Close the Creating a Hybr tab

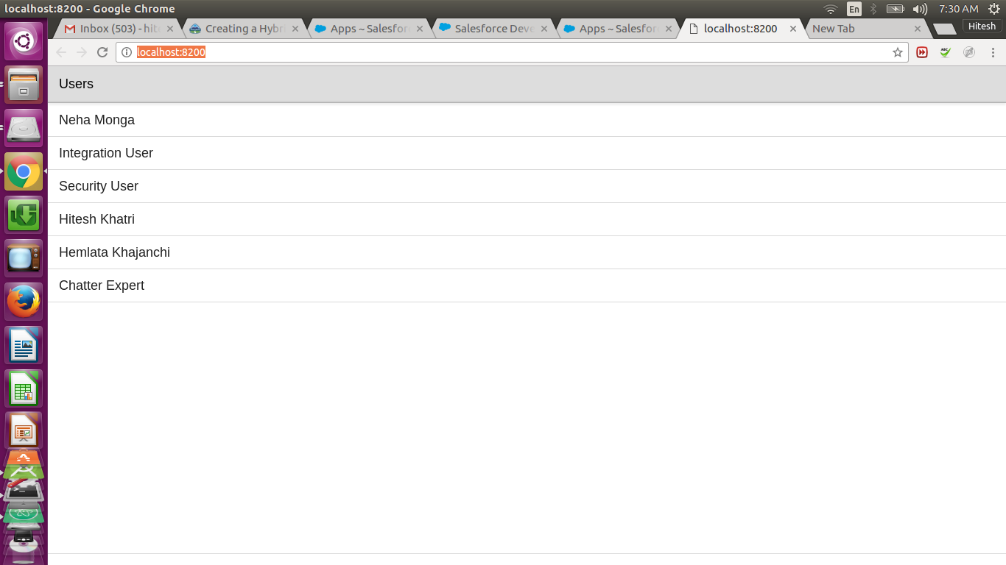(x=295, y=29)
